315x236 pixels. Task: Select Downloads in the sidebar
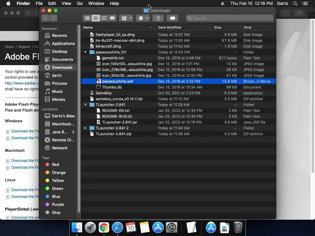point(58,67)
